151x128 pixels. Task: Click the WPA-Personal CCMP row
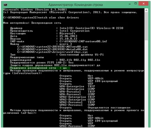pyautogui.click(x=77, y=94)
